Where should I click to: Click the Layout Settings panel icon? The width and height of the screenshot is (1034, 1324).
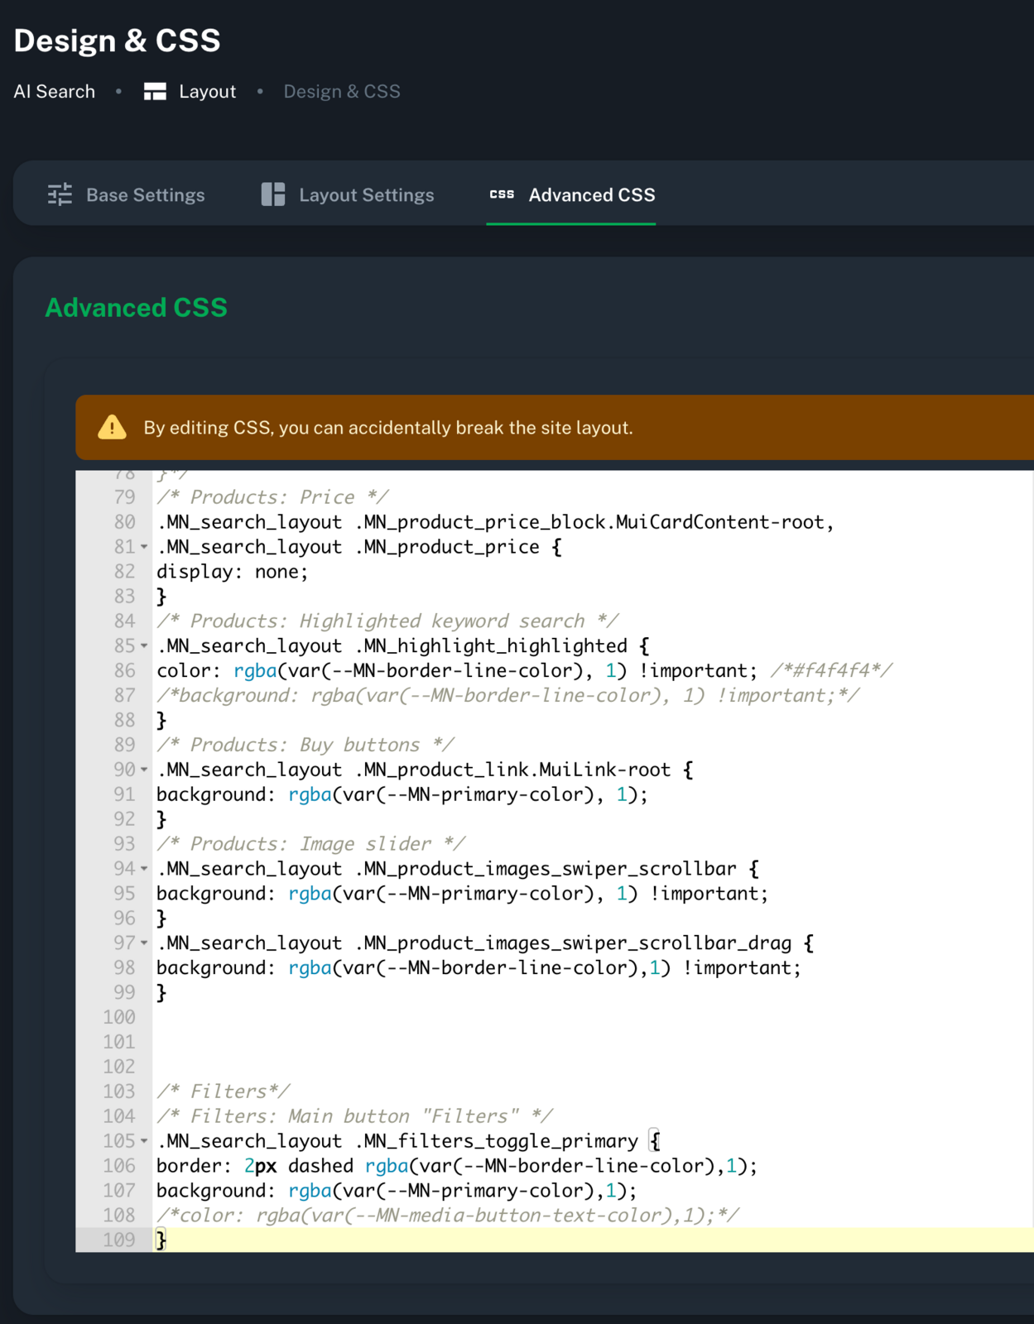tap(272, 194)
